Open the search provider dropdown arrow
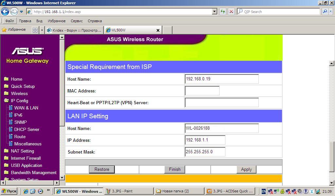The image size is (335, 196). 331,11
